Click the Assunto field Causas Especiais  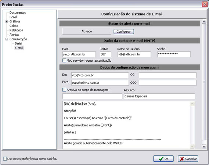click(x=159, y=96)
